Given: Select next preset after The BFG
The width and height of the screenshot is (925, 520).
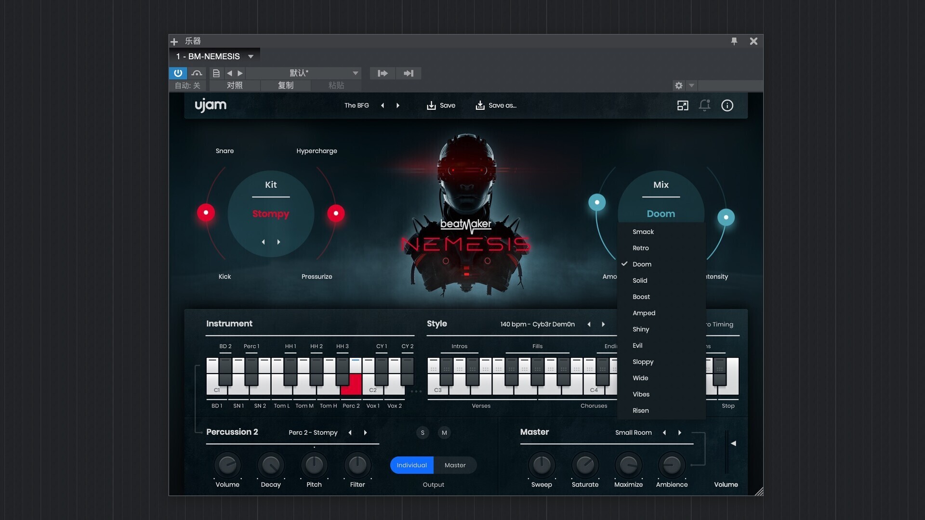Looking at the screenshot, I should click(398, 105).
